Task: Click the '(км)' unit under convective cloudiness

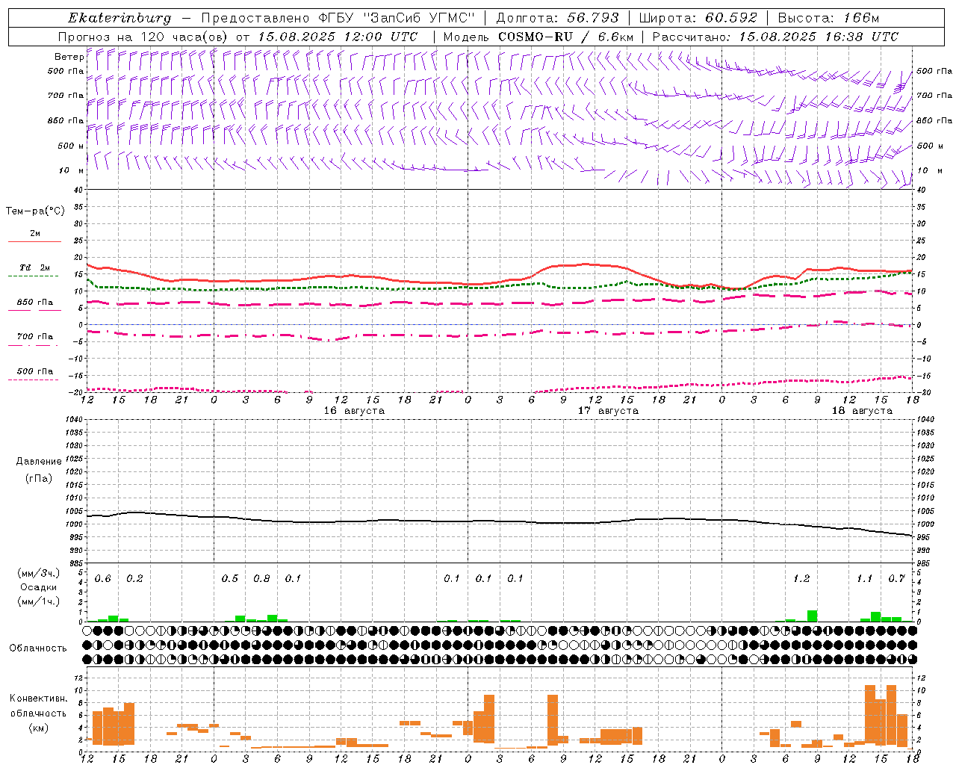Action: 39,728
